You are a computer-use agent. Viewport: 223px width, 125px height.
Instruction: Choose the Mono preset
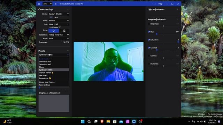54,67
